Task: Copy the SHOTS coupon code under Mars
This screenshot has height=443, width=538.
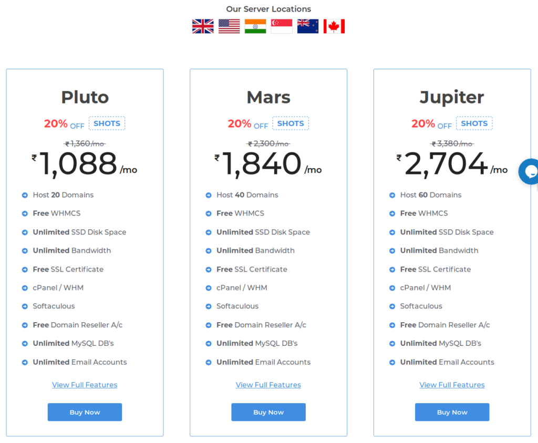Action: 291,123
